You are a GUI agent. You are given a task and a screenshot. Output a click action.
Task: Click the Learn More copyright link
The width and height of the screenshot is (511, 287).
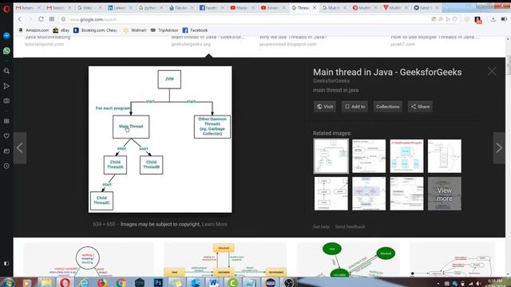[215, 224]
